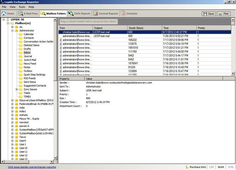Sort by the Time column header

[179, 28]
